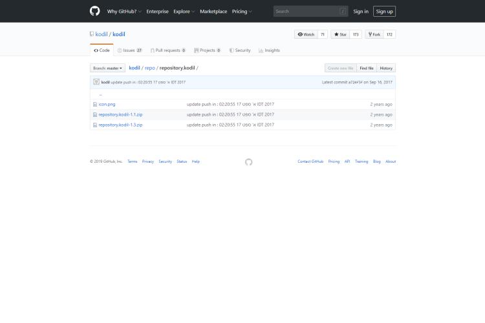Select the Sign in link
The width and height of the screenshot is (485, 323).
click(x=361, y=12)
